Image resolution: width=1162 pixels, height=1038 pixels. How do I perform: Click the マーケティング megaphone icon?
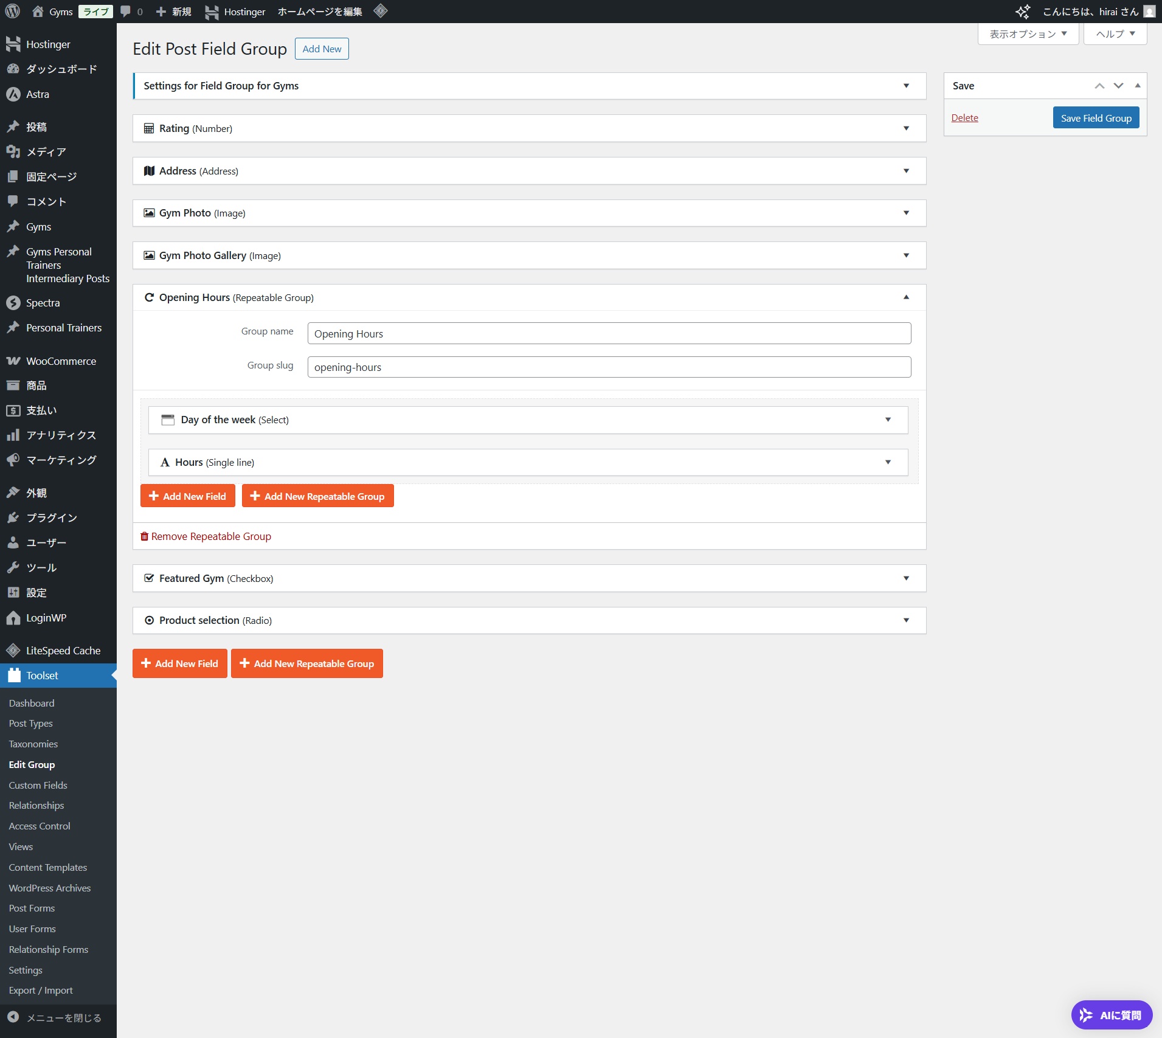[13, 460]
